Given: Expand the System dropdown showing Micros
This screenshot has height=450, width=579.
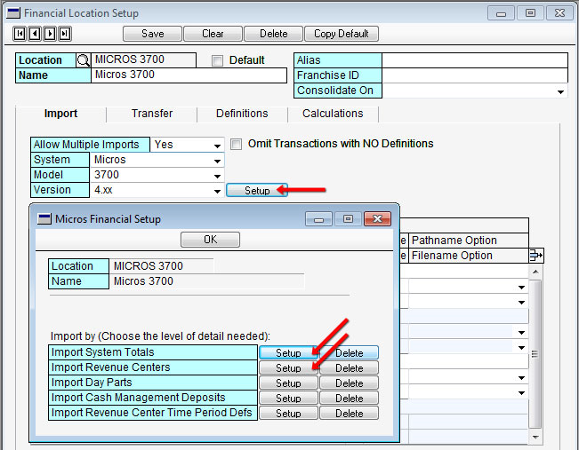Looking at the screenshot, I should [x=217, y=161].
